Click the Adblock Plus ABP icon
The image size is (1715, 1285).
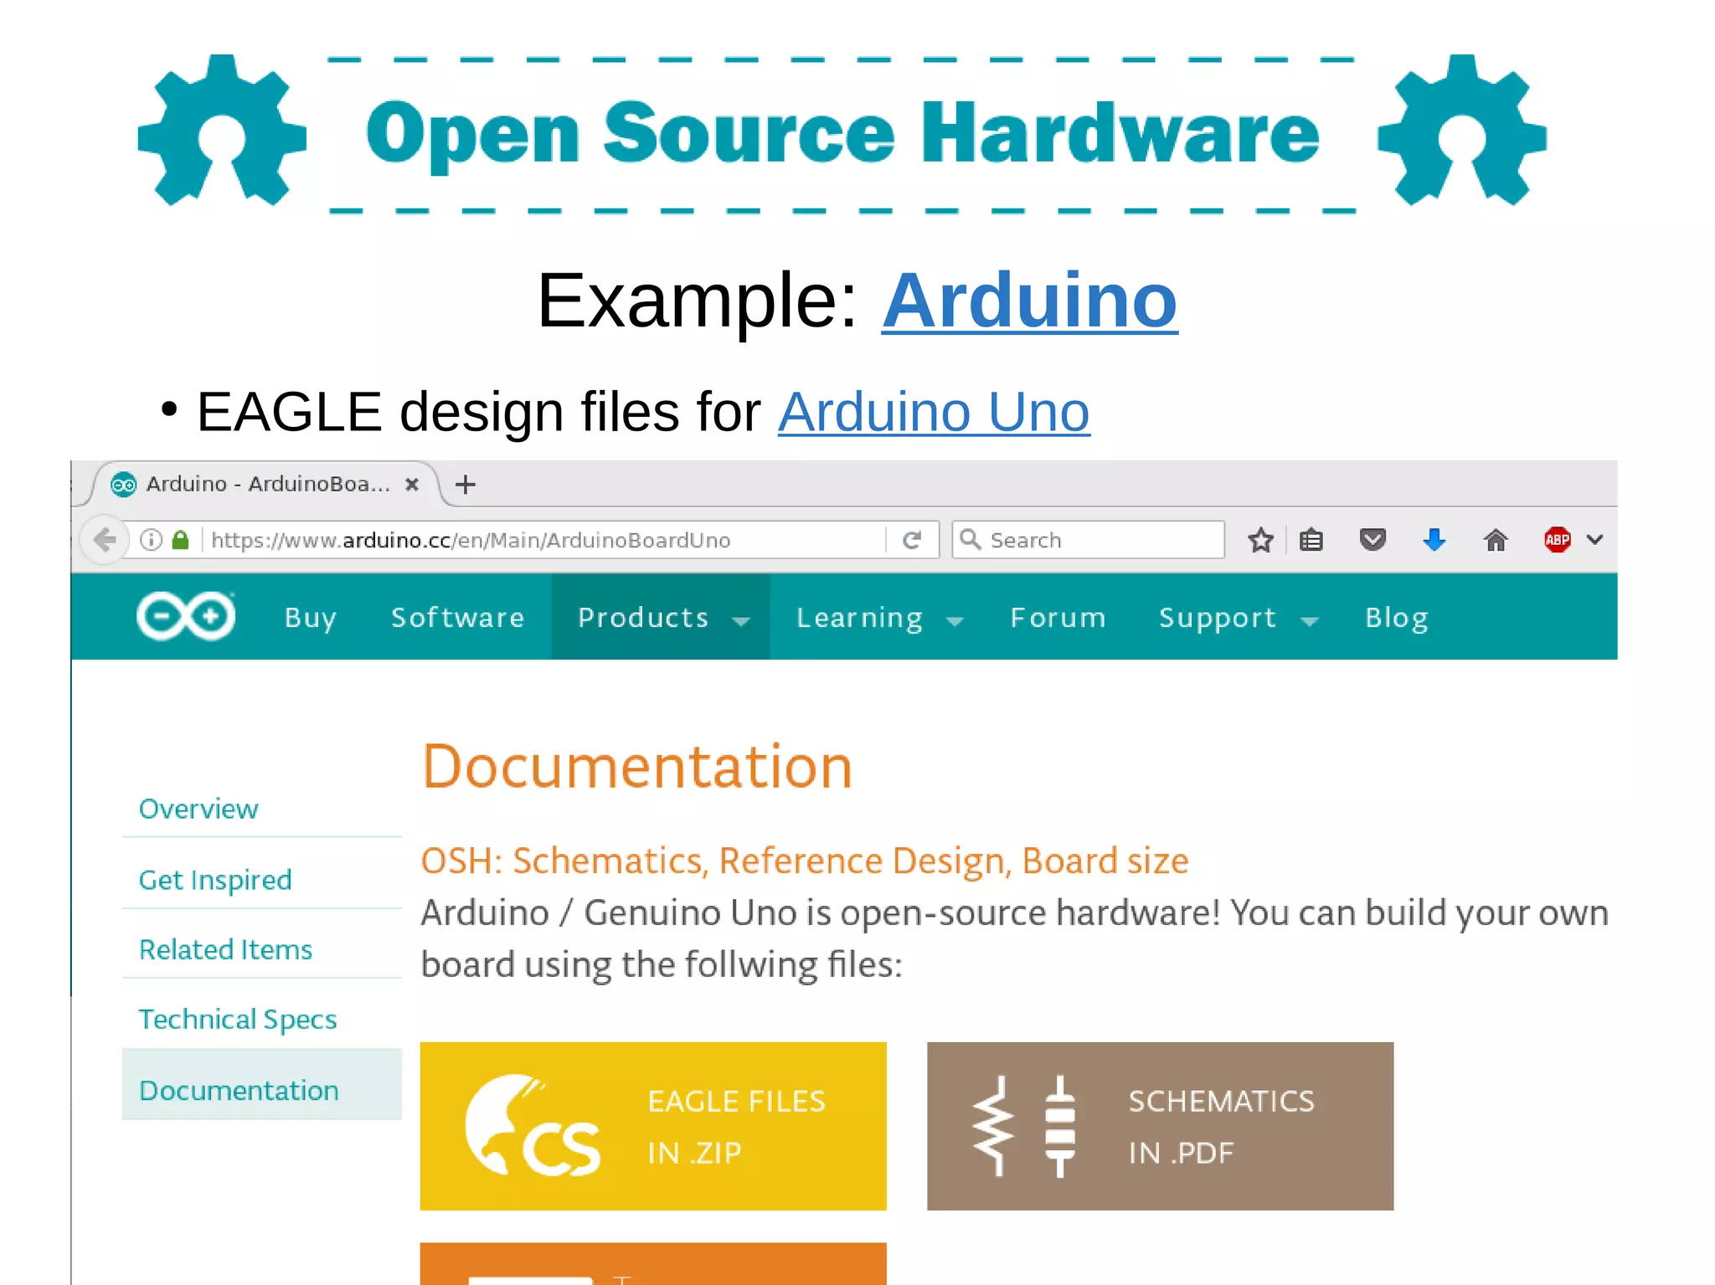tap(1557, 540)
